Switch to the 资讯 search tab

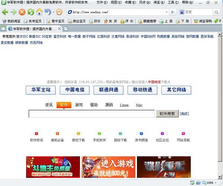click(x=49, y=105)
